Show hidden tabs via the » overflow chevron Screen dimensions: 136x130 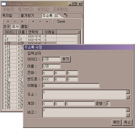(x=66, y=15)
